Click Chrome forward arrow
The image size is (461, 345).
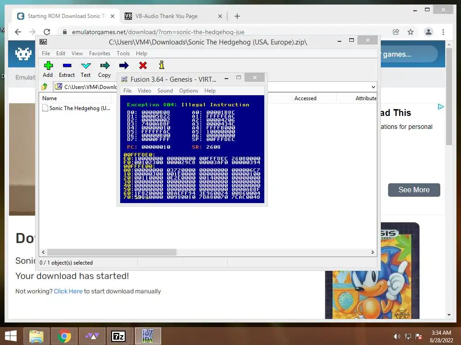tap(32, 32)
